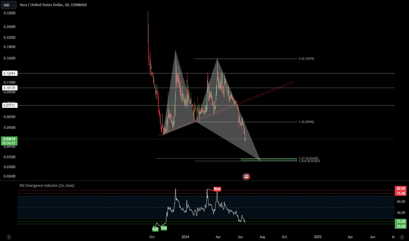Click the RSI 25.00 level label

coord(401,221)
